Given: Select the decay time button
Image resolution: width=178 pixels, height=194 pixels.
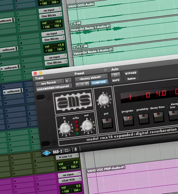Looking at the screenshot, I should (158, 117).
